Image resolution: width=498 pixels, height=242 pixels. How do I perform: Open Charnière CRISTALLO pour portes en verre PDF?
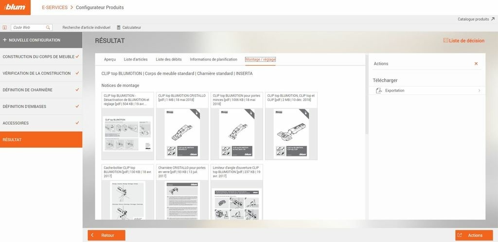(182, 192)
